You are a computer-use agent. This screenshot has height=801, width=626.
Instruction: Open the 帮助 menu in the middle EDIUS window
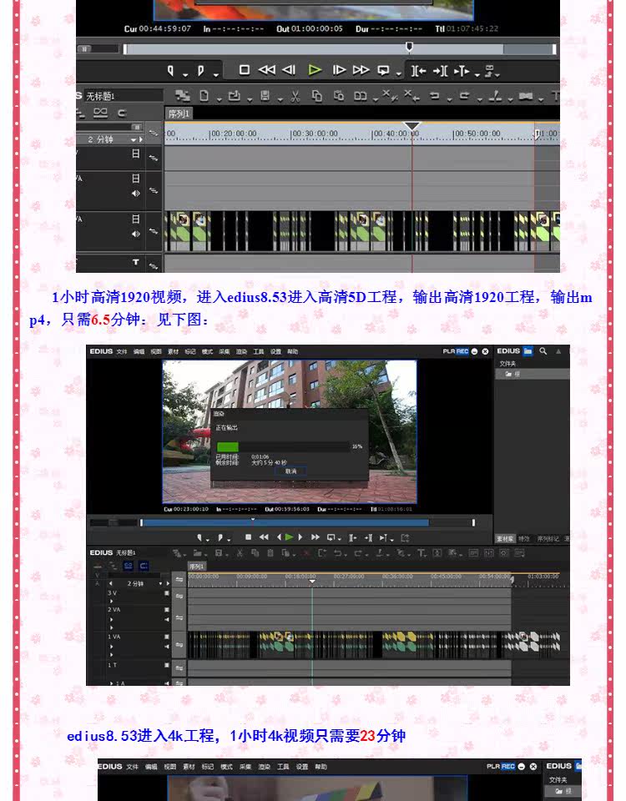click(293, 351)
